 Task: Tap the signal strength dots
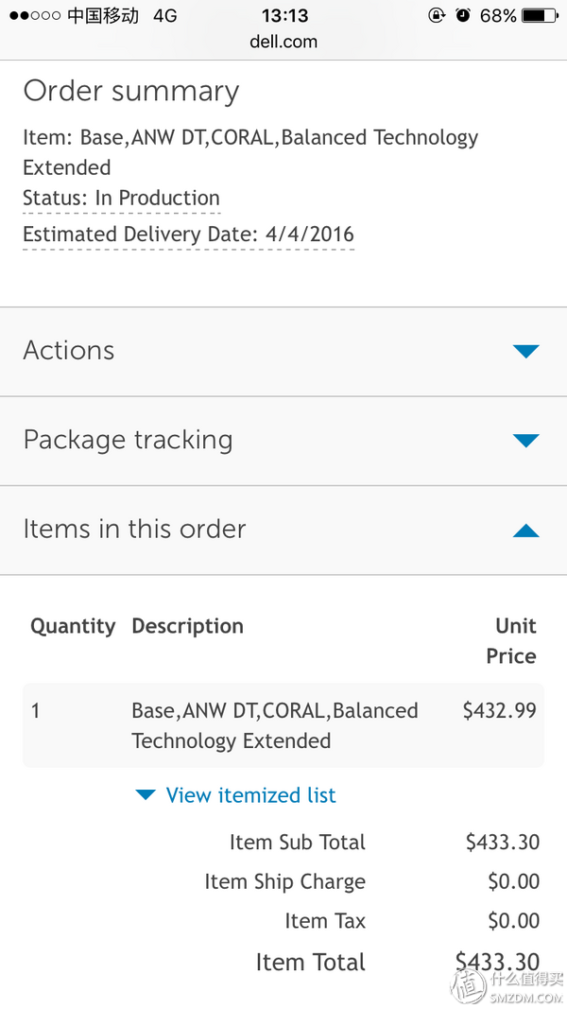coord(35,15)
